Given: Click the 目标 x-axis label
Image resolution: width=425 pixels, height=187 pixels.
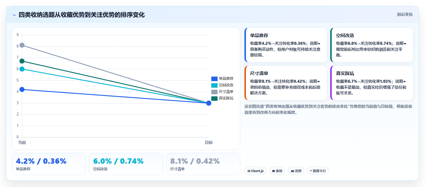Looking at the screenshot, I should point(209,142).
